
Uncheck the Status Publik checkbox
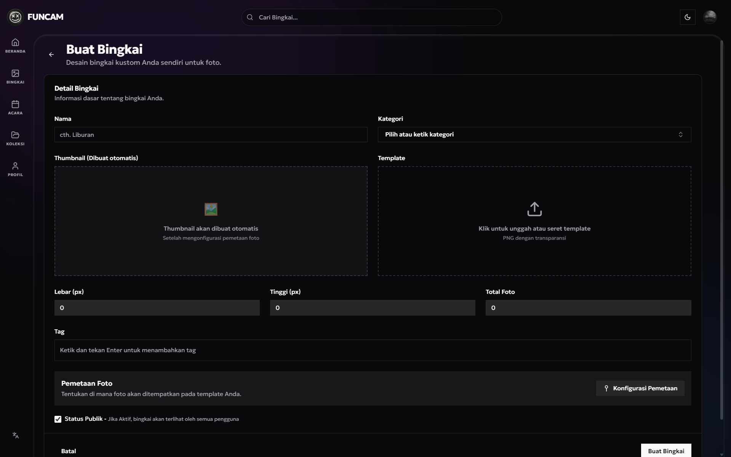(58, 419)
